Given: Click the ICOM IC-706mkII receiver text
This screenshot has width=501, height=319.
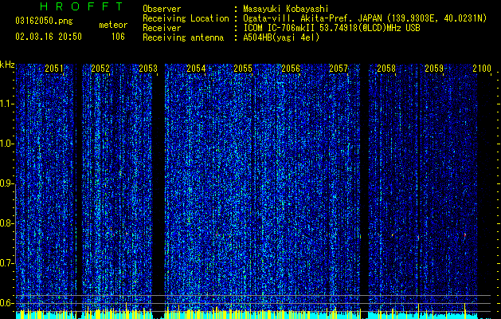Looking at the screenshot, I should pos(331,28).
